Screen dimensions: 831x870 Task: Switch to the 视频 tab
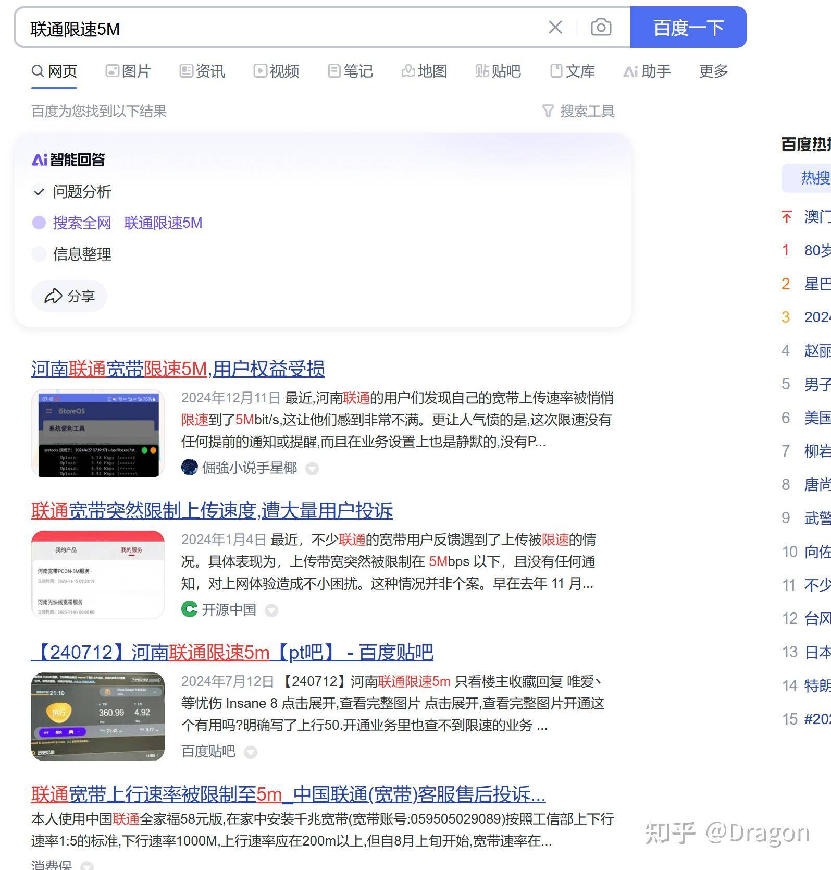(x=276, y=71)
